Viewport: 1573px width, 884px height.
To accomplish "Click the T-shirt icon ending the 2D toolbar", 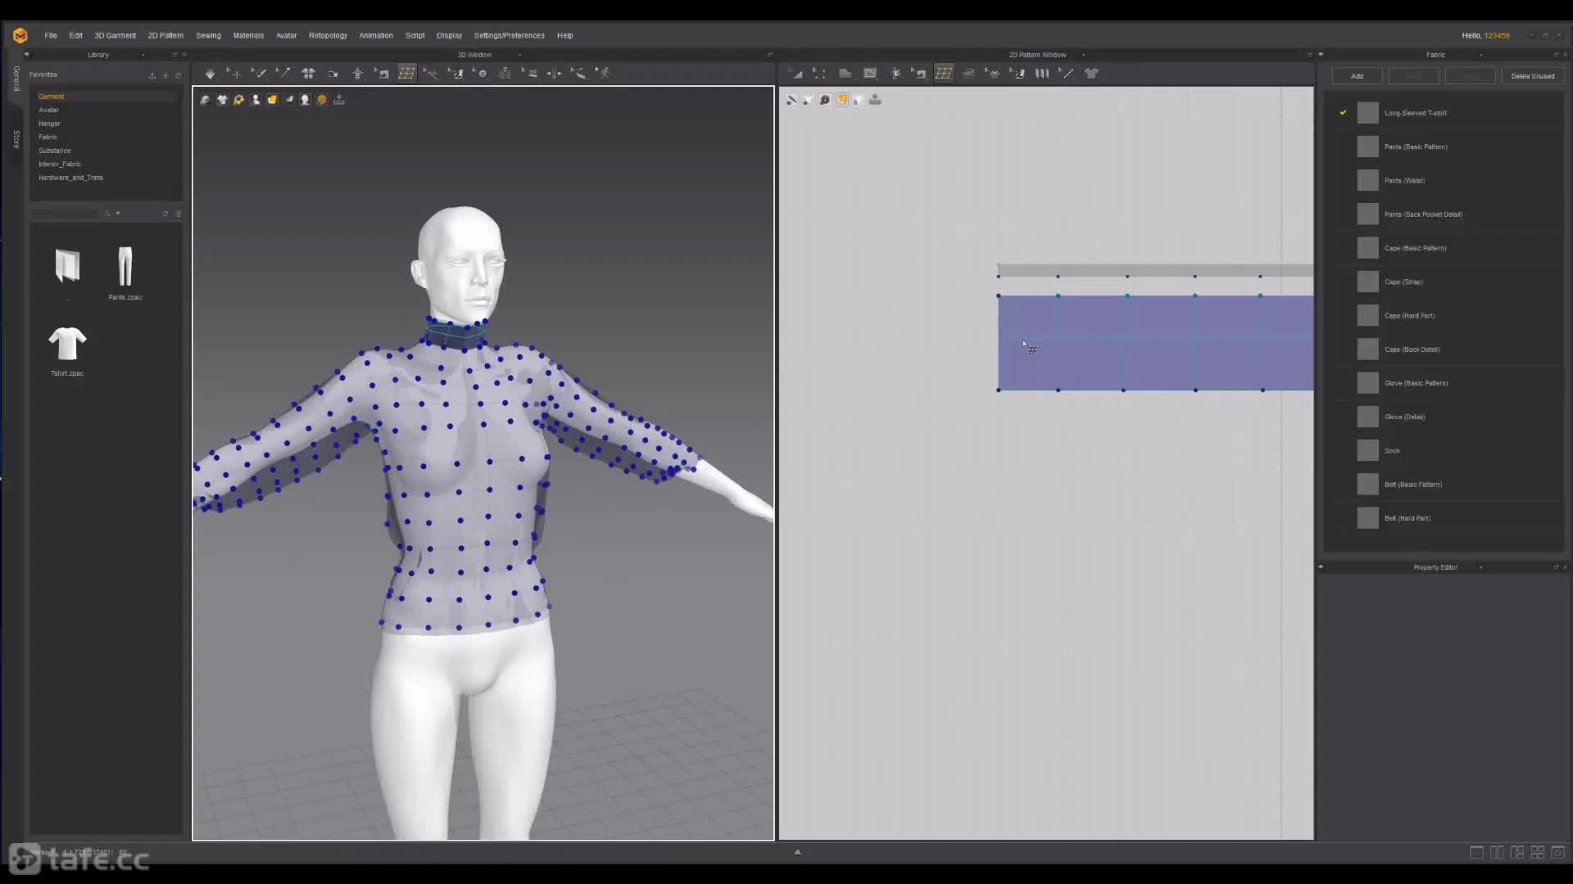I will coord(1091,74).
